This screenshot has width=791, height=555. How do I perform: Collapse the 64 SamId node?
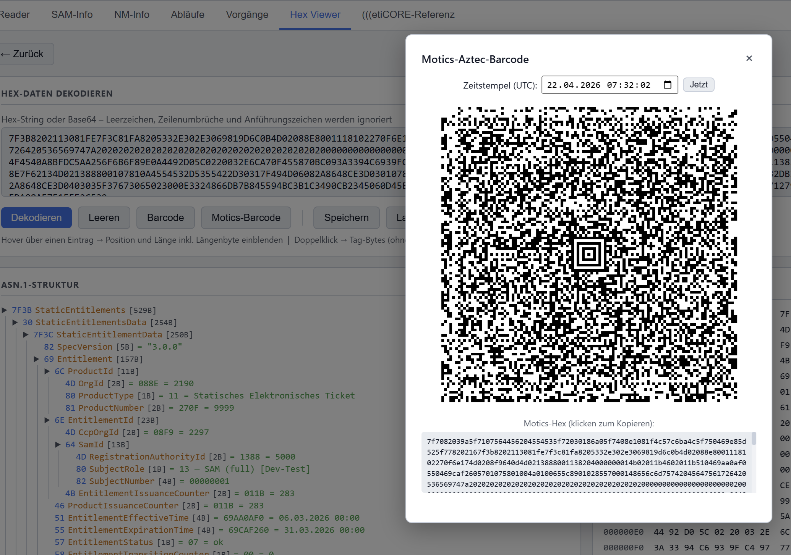click(x=58, y=444)
